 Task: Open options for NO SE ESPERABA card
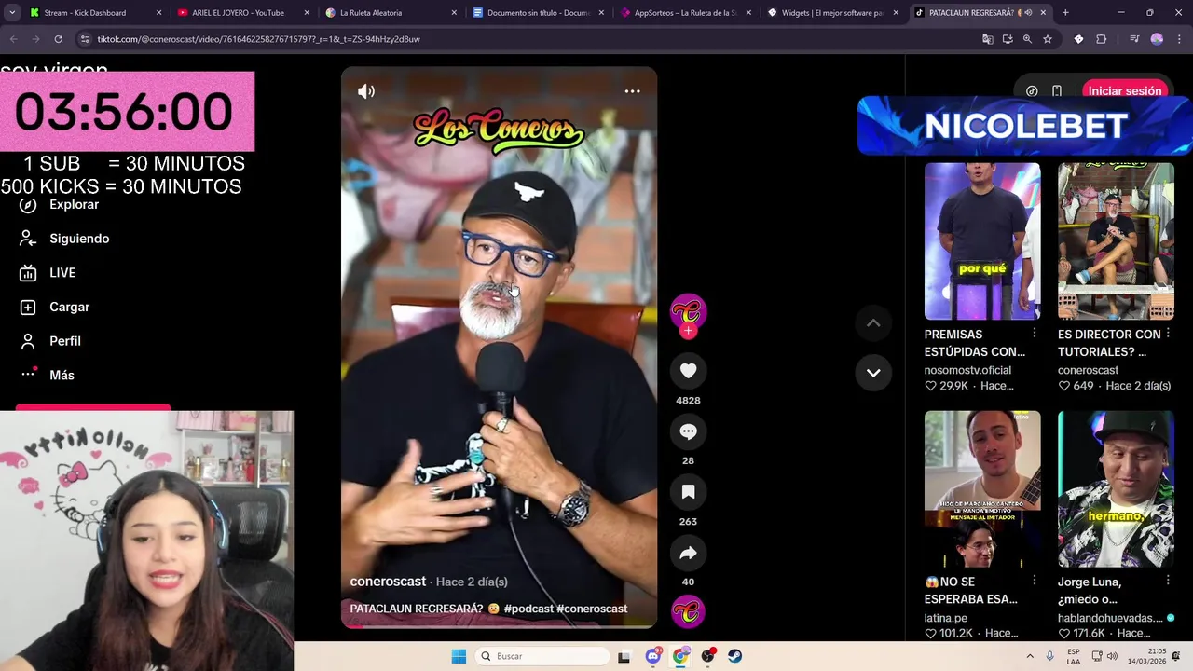click(1035, 581)
